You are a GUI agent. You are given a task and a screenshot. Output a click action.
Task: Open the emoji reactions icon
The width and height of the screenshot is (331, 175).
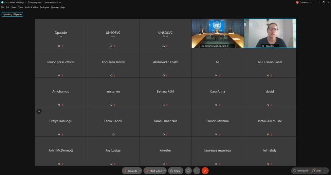coord(188,171)
